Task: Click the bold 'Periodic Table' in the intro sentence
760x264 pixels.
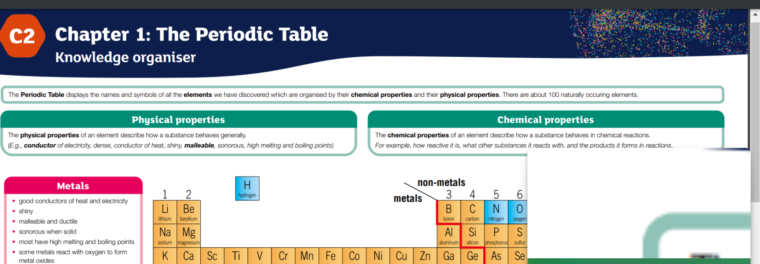Action: [42, 95]
